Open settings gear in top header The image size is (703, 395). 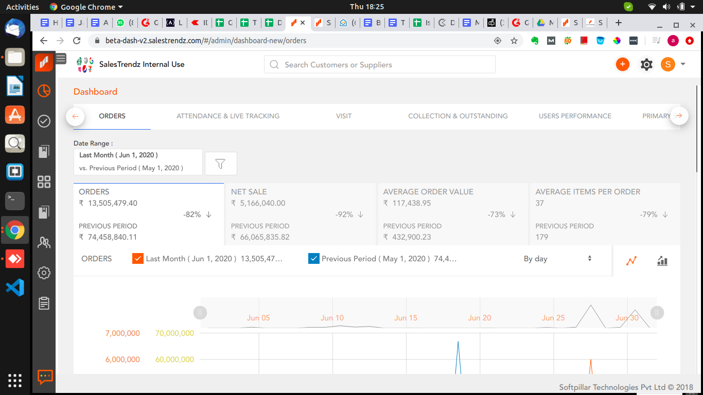646,64
